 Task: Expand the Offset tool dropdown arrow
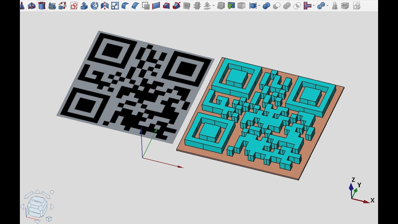(x=213, y=6)
